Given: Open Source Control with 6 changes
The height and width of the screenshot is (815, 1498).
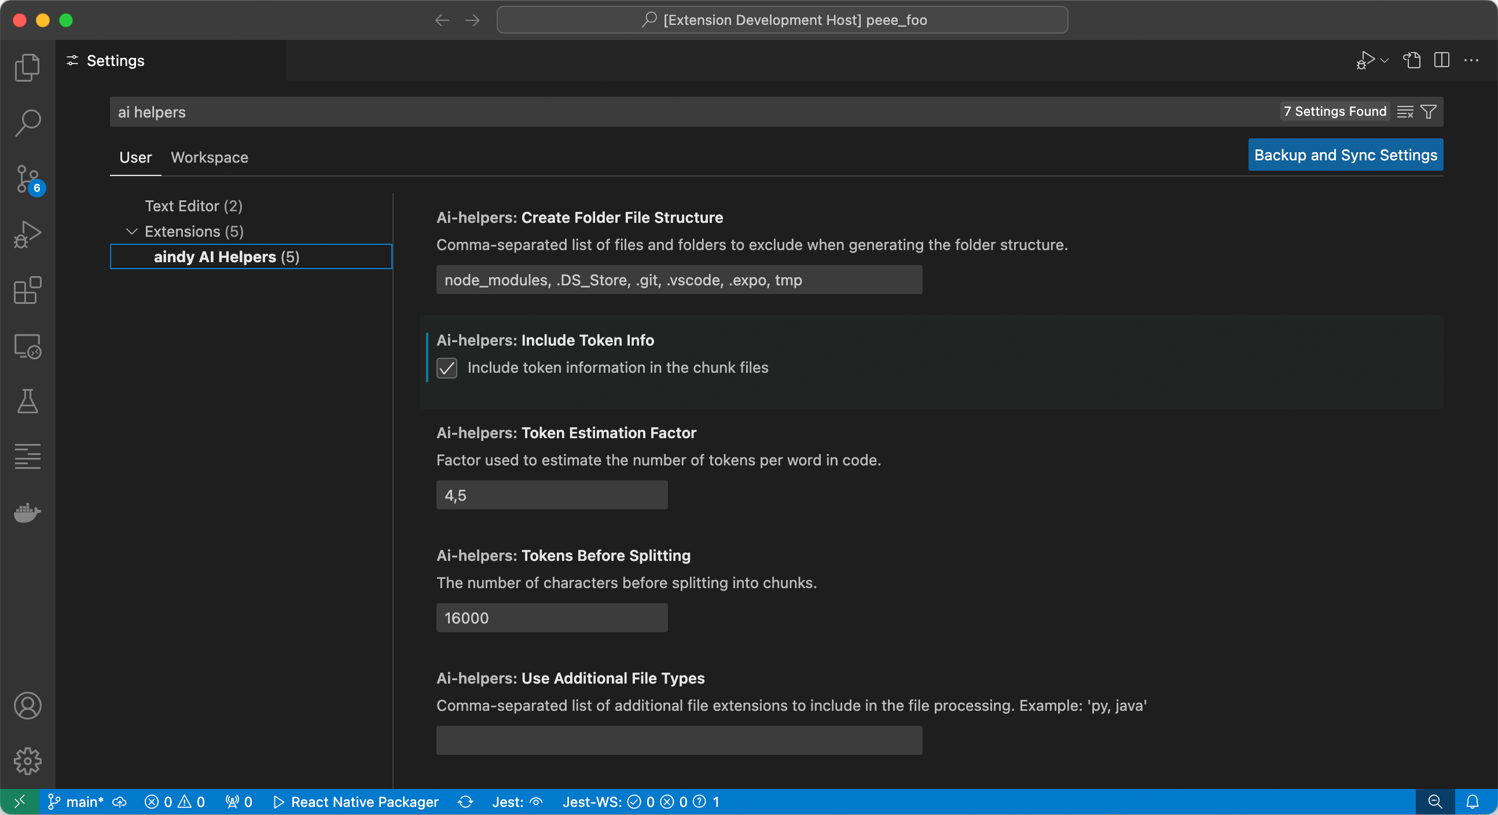Looking at the screenshot, I should 27,179.
